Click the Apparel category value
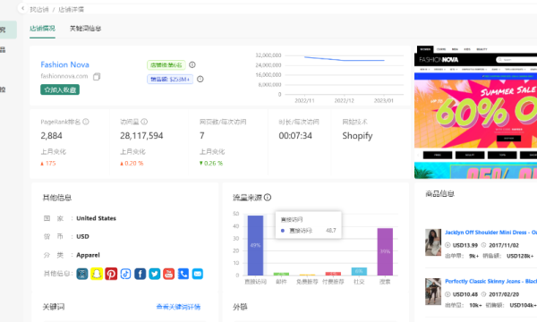Viewport: 537px width, 322px height. 88,255
